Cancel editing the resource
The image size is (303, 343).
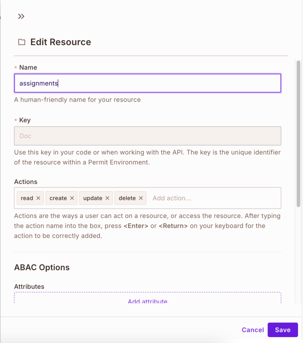253,330
